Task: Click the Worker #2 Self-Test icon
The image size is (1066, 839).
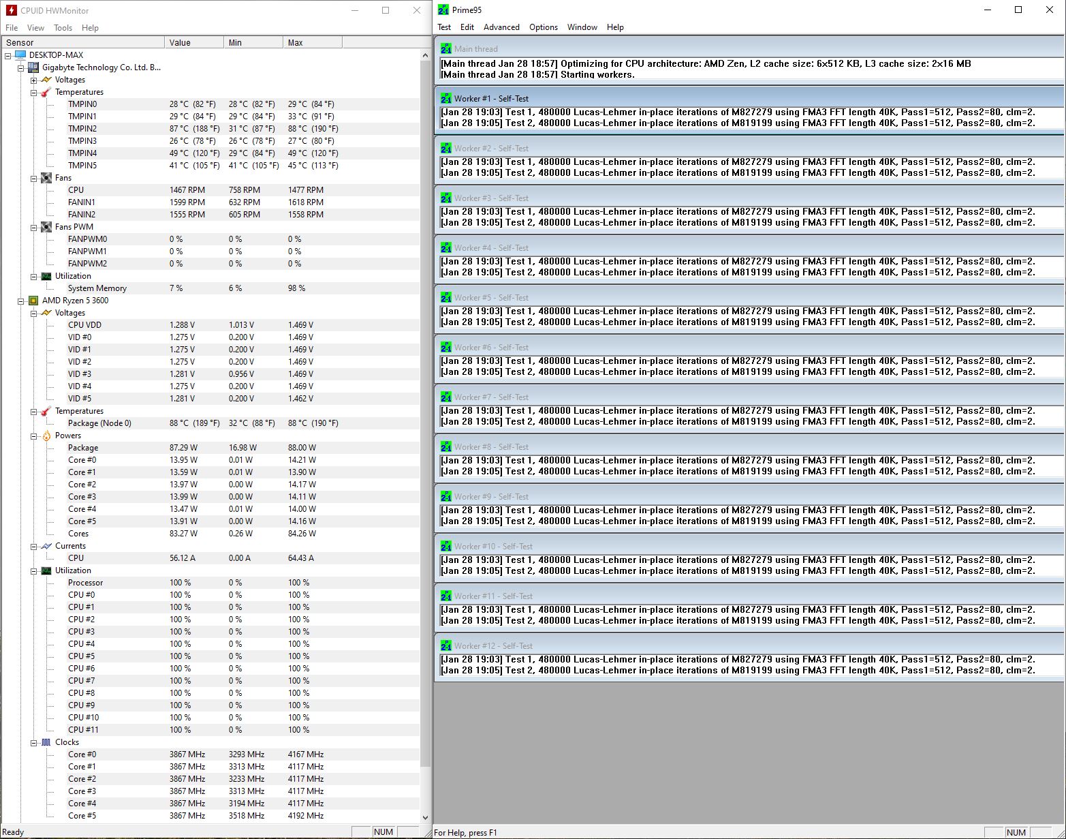Action: point(446,149)
